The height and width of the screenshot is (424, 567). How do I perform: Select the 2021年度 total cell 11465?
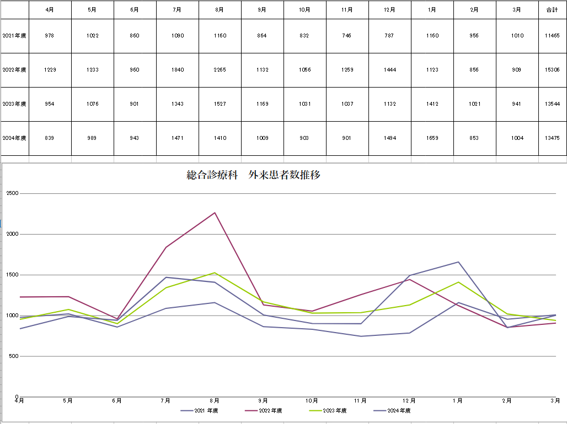pos(552,36)
